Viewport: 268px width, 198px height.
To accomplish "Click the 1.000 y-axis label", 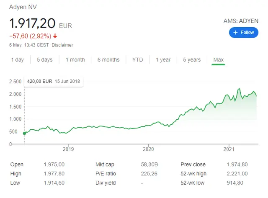I will click(15, 119).
